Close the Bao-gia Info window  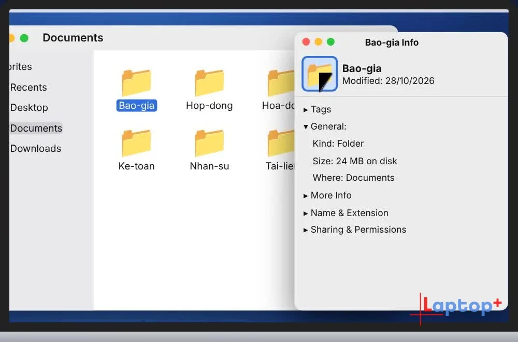pos(306,42)
